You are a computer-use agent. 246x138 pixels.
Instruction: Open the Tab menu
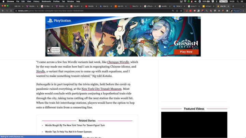(64, 1)
